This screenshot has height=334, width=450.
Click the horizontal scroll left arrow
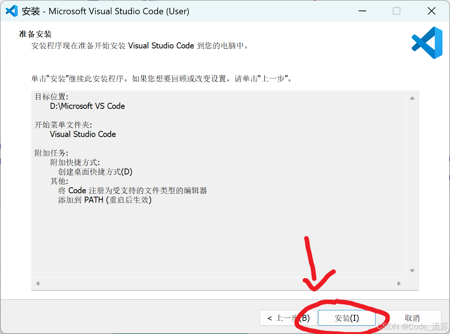[38, 284]
